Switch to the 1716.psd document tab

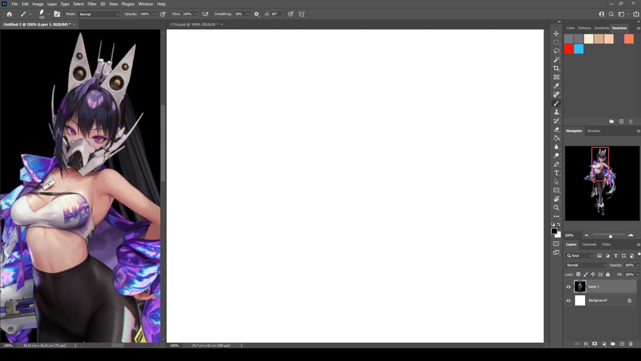point(194,24)
